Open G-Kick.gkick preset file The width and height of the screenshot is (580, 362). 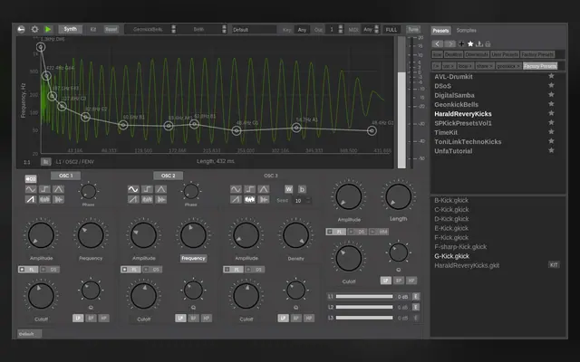click(x=451, y=256)
